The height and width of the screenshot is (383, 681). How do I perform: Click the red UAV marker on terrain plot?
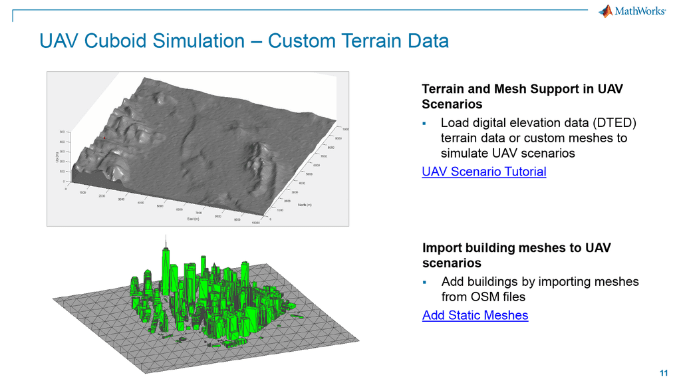click(x=104, y=138)
